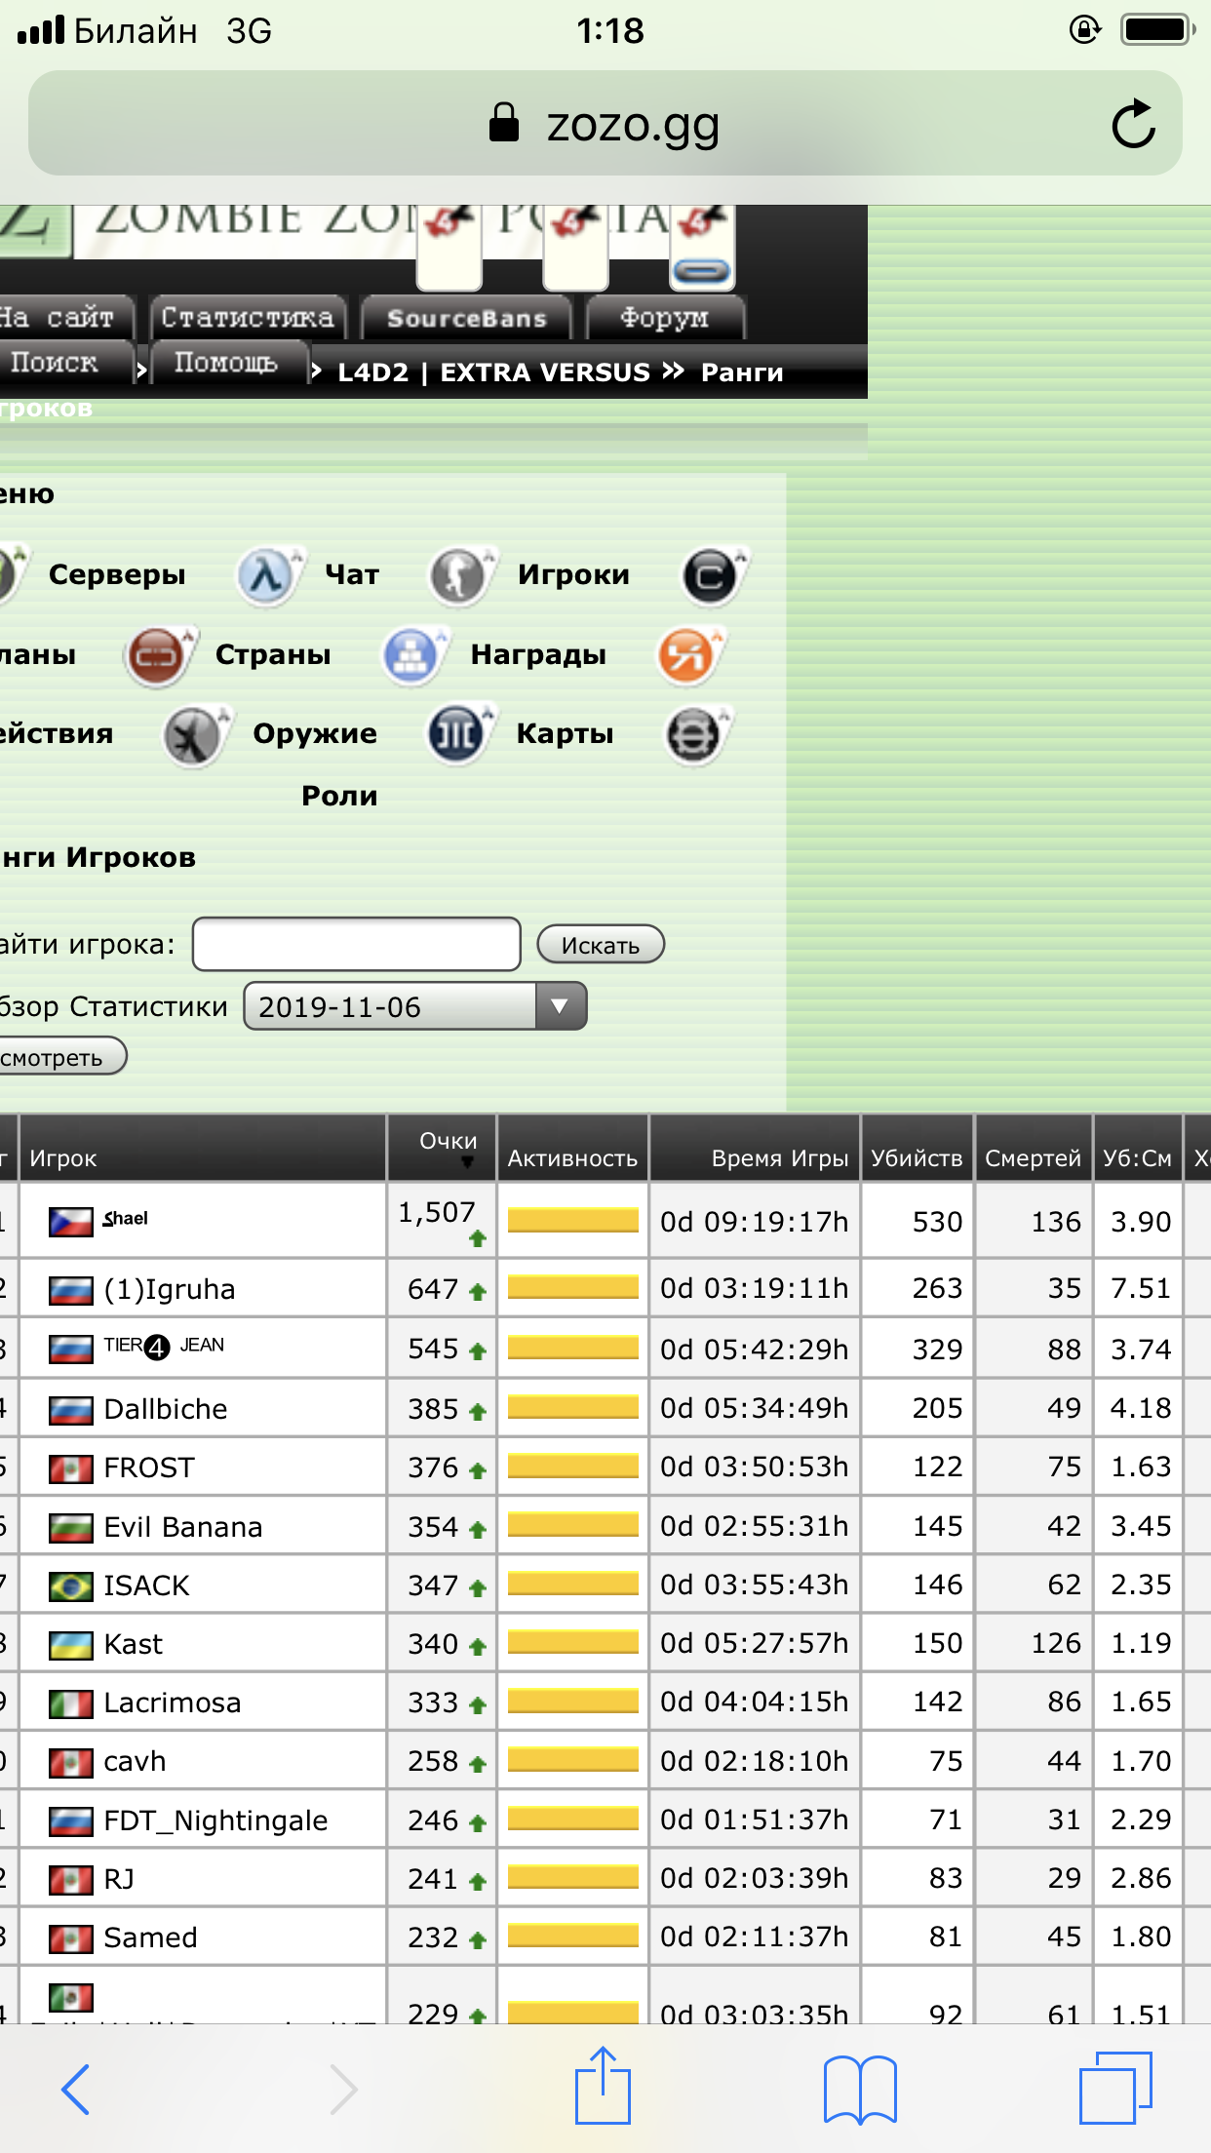The image size is (1211, 2153).
Task: Open the statistics date dropdown 2019-11-06
Action: pyautogui.click(x=415, y=1006)
